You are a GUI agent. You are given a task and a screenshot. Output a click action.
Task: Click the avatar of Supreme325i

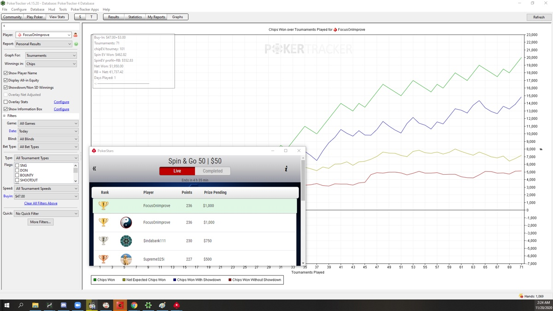126,259
